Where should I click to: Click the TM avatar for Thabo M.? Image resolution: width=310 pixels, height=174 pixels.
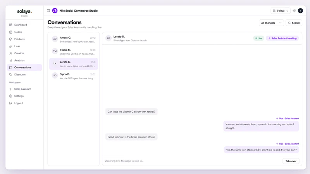tap(55, 51)
